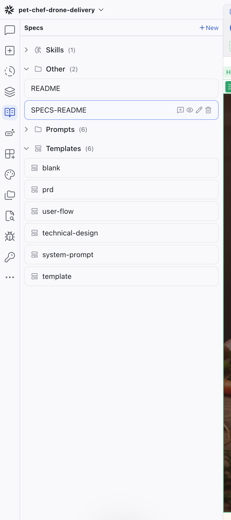Click the New spec button
Image resolution: width=231 pixels, height=520 pixels.
209,28
